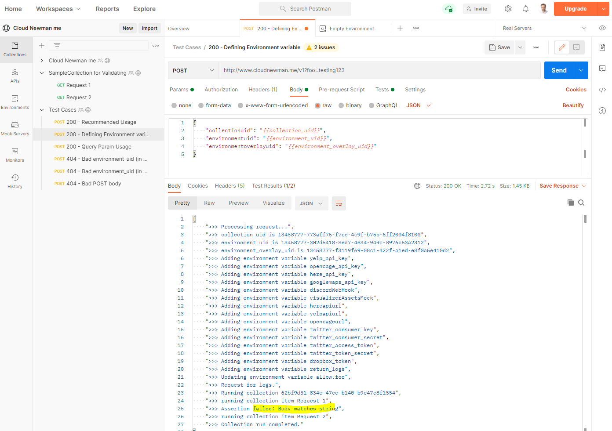This screenshot has height=431, width=612.
Task: Open the Cookies link
Action: click(x=576, y=90)
